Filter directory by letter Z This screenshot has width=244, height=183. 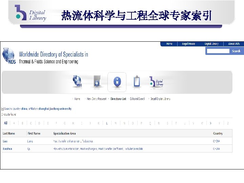point(228,123)
